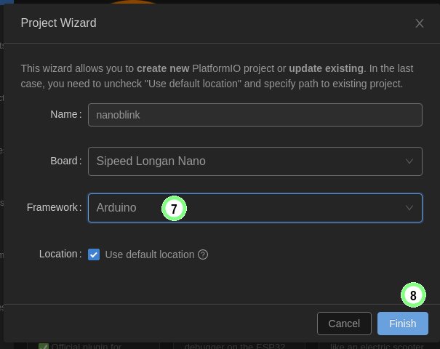Click the Name field label
440x349 pixels.
(65, 115)
